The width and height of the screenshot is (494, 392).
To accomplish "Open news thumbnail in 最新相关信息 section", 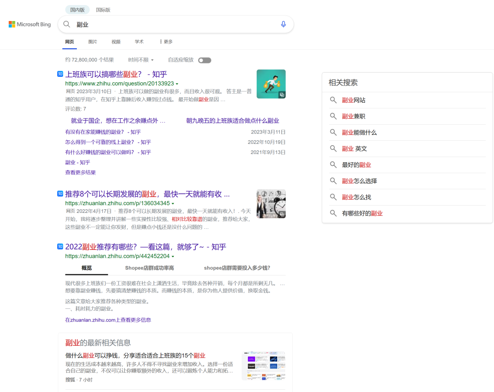I will coord(263,366).
